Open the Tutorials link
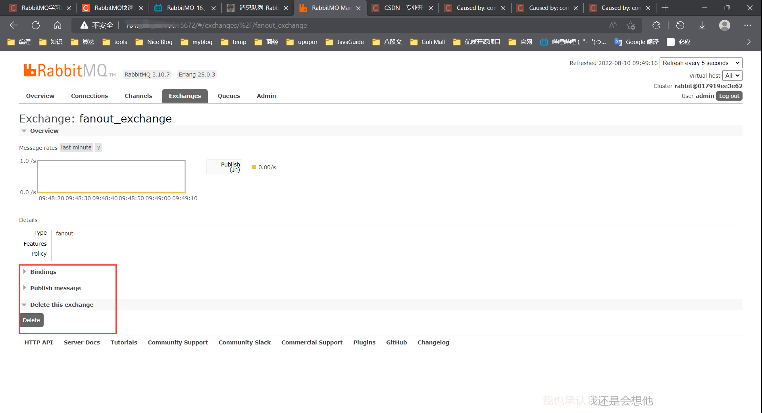The height and width of the screenshot is (413, 762). (x=124, y=342)
